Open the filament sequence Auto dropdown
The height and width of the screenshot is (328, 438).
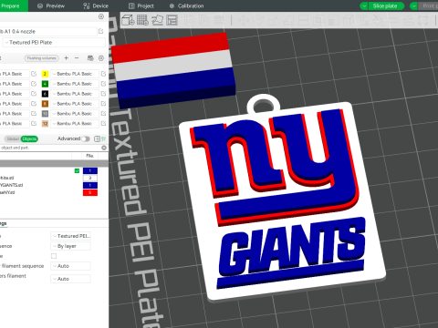click(x=70, y=266)
